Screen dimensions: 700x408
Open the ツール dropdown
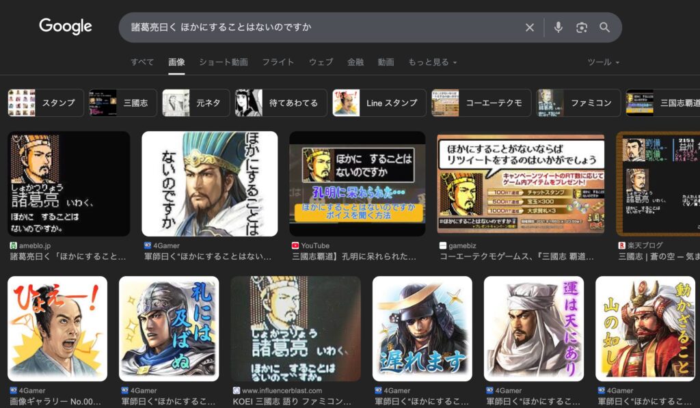tap(603, 62)
